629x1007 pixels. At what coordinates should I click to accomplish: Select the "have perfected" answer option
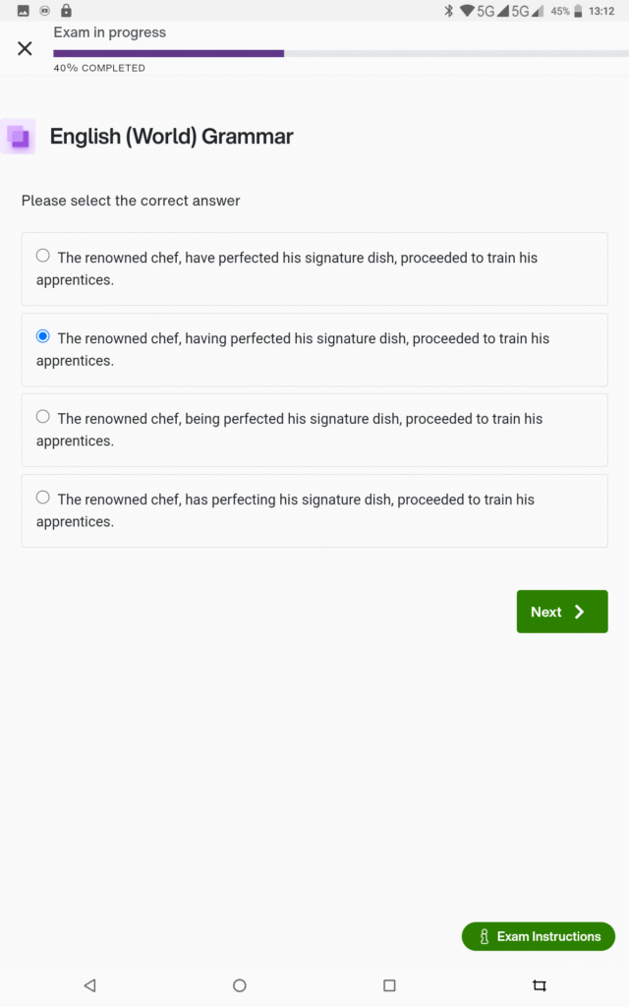click(43, 257)
